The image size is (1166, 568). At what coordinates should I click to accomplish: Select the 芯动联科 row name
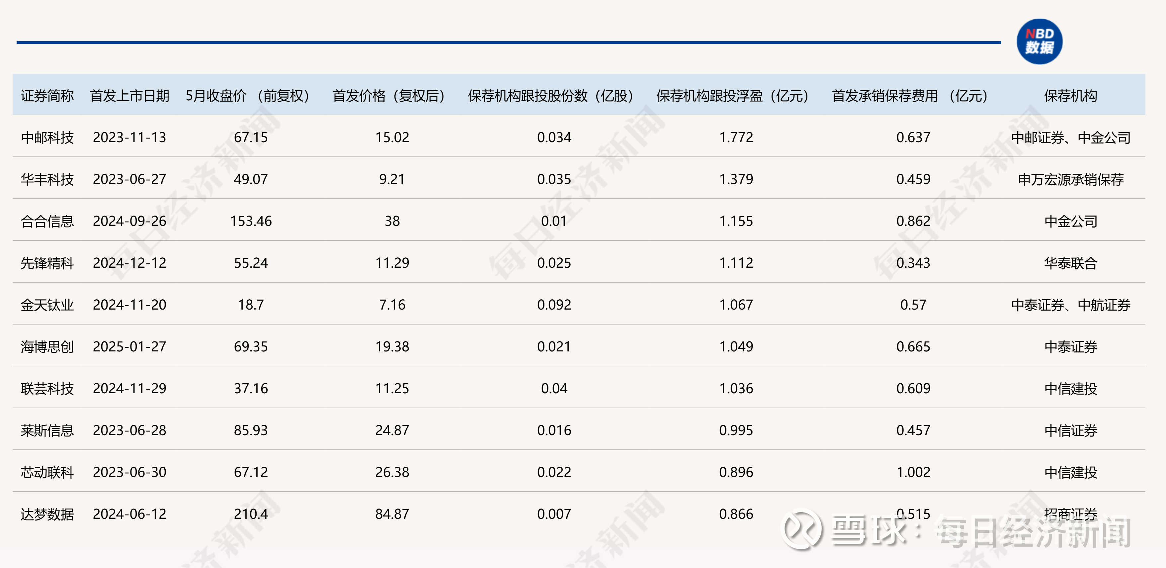coord(47,472)
